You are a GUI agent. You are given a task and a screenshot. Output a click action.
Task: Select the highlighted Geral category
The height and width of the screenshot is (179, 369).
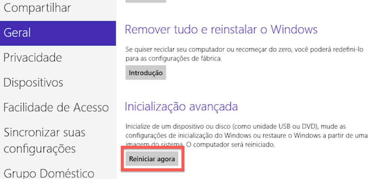[x=58, y=33]
